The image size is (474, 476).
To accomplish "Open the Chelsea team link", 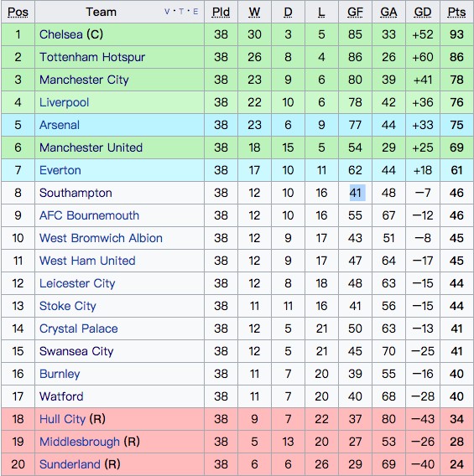I will click(60, 34).
